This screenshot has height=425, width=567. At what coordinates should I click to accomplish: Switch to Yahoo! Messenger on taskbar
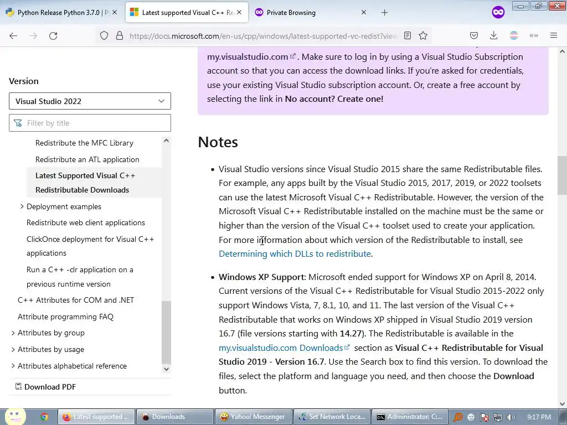point(254,417)
